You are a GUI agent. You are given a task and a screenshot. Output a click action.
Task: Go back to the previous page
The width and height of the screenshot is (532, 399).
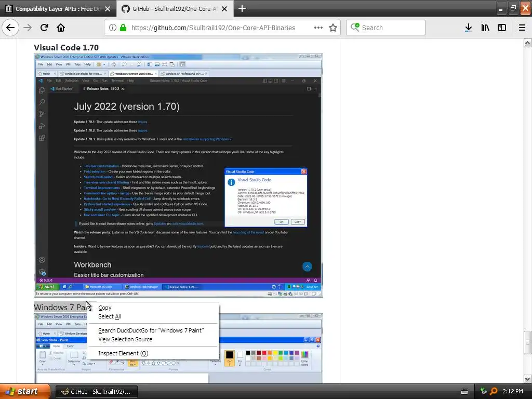coord(10,28)
